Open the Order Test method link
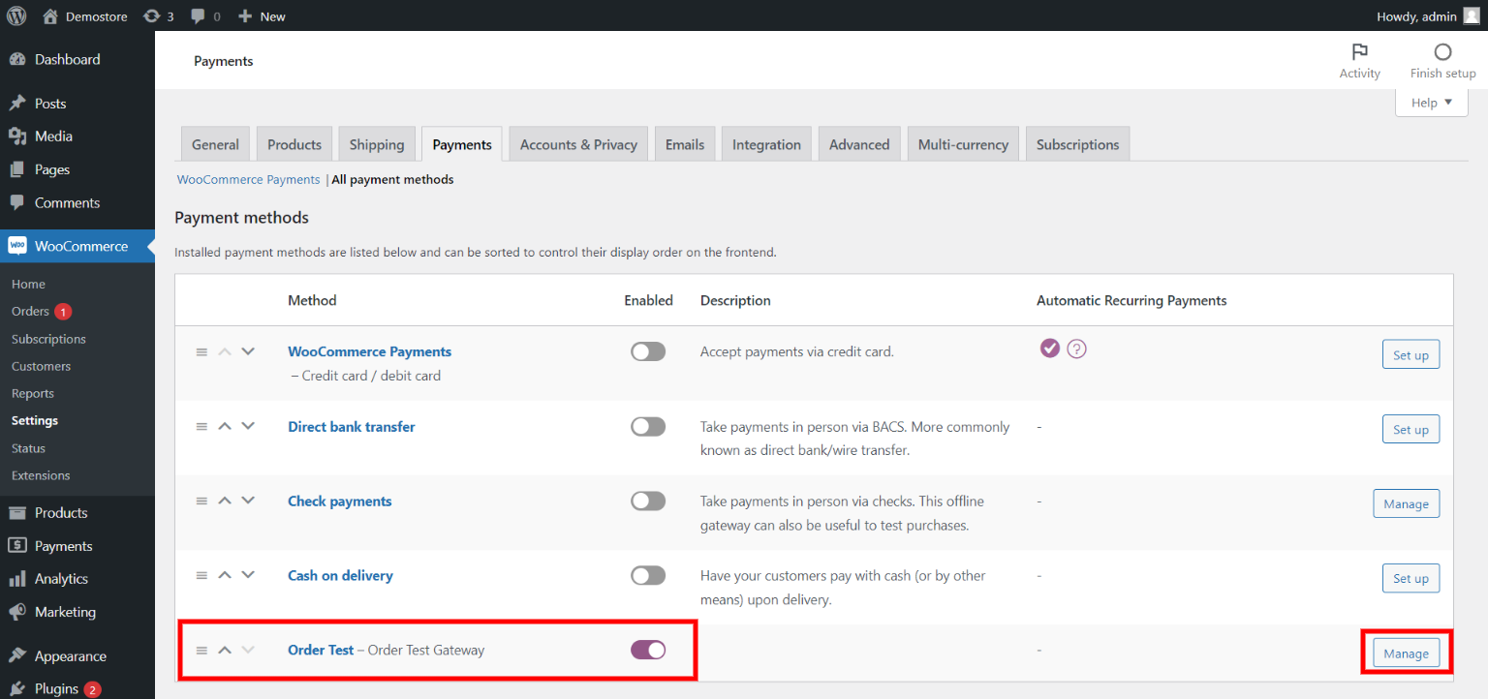 pyautogui.click(x=321, y=650)
